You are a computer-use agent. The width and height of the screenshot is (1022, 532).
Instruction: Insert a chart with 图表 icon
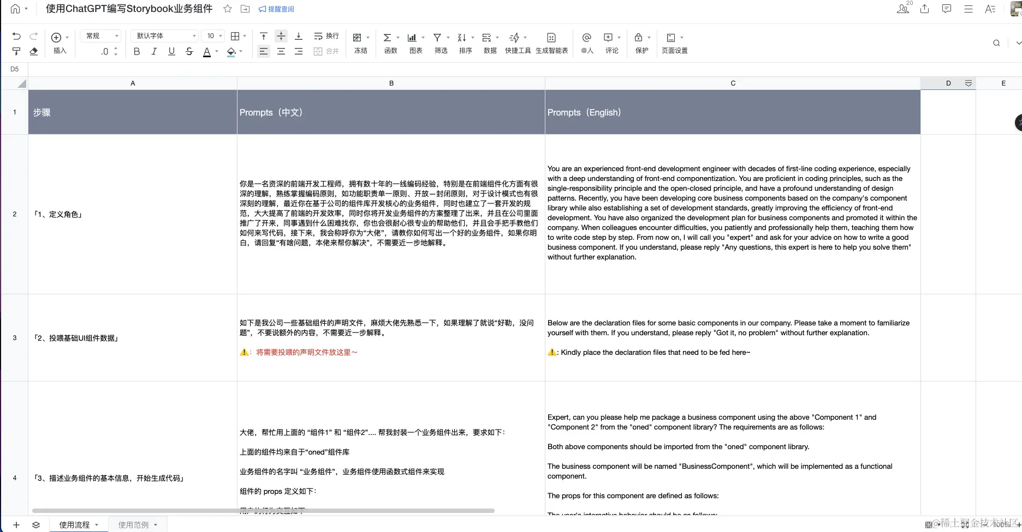coord(416,43)
